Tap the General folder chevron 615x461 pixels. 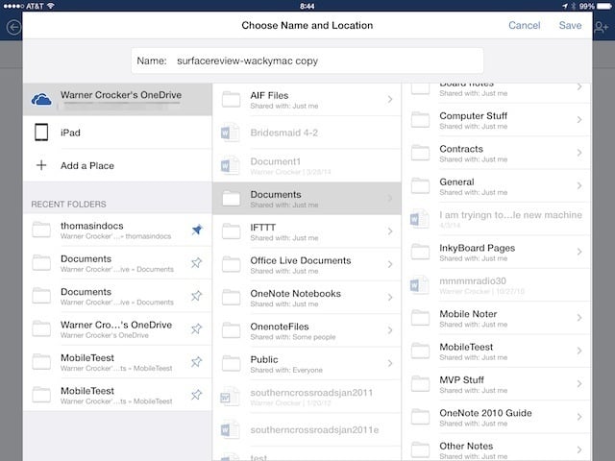(579, 185)
